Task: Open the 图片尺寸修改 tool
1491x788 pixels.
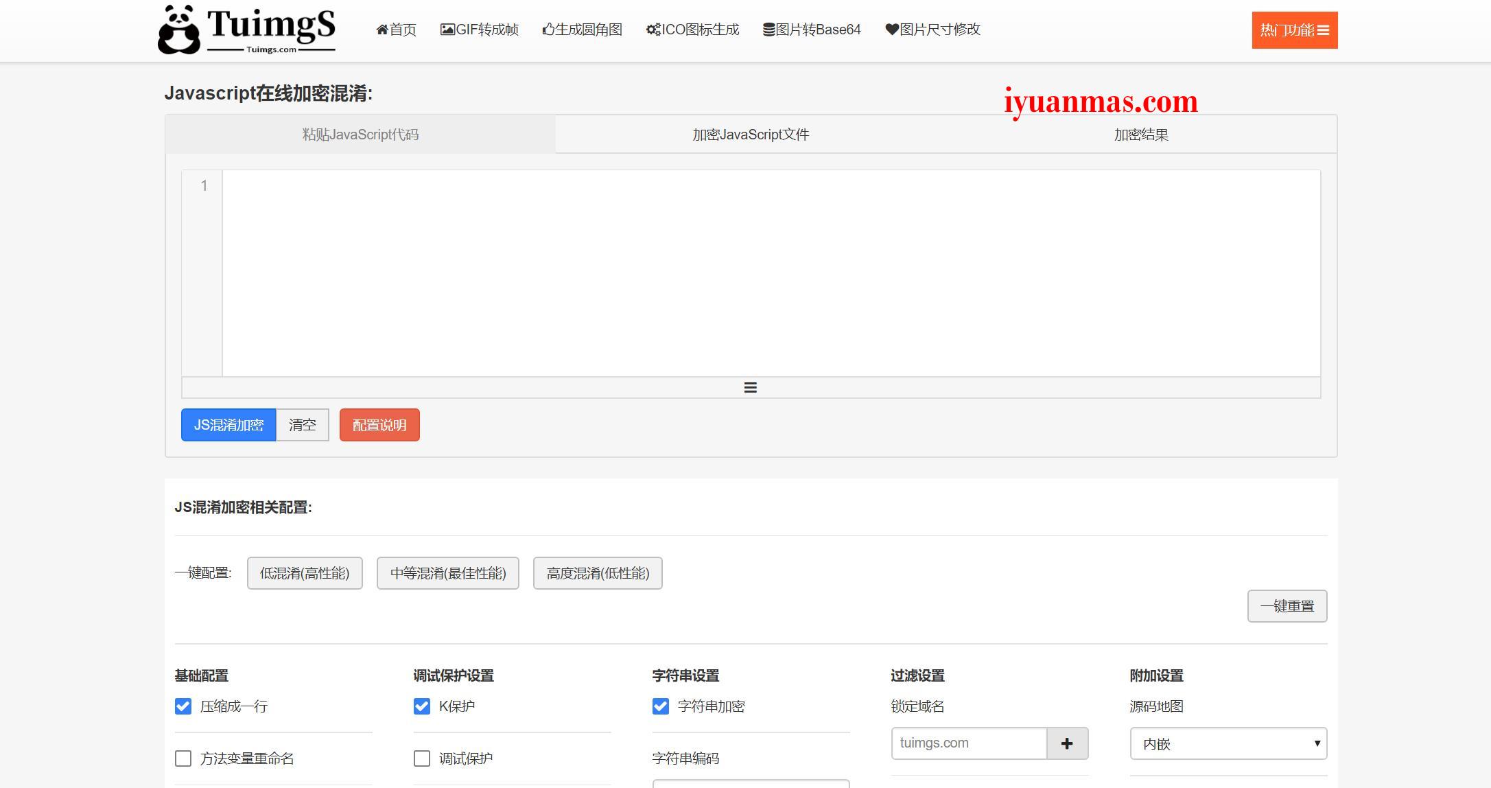Action: [x=932, y=30]
